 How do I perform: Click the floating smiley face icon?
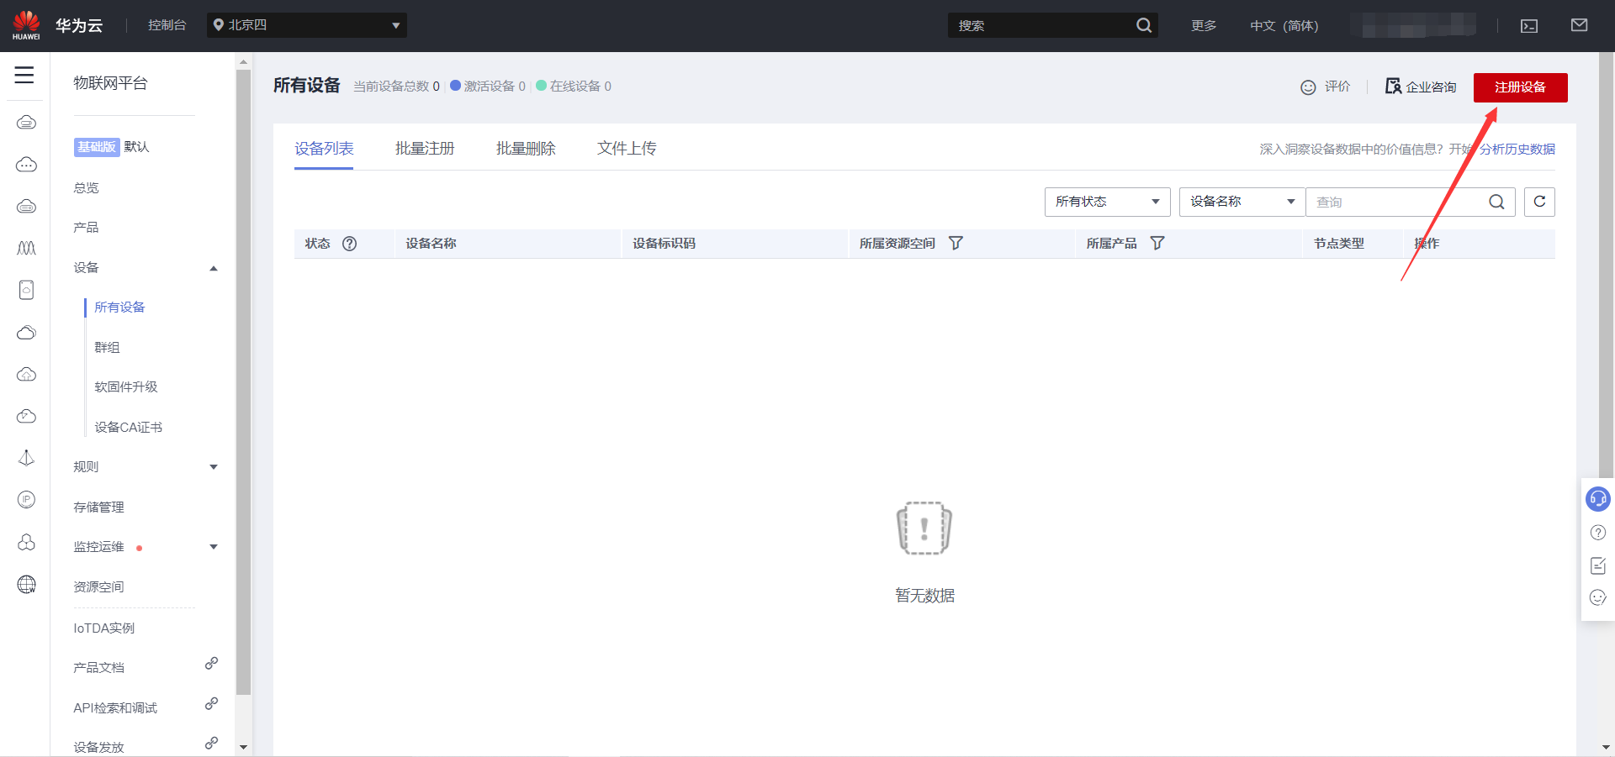(1598, 597)
